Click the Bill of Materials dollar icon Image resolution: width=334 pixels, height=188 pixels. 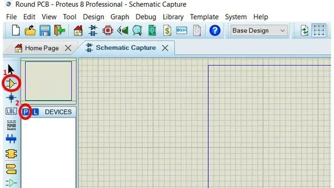pos(167,30)
